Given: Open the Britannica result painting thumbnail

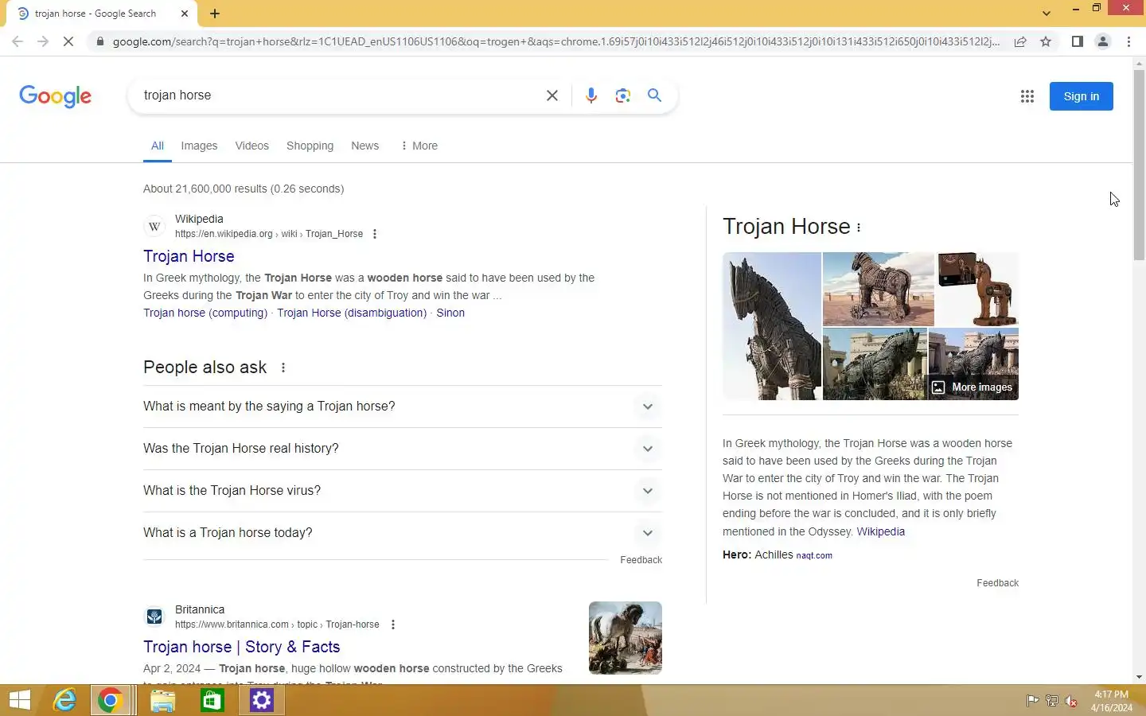Looking at the screenshot, I should click(x=626, y=638).
